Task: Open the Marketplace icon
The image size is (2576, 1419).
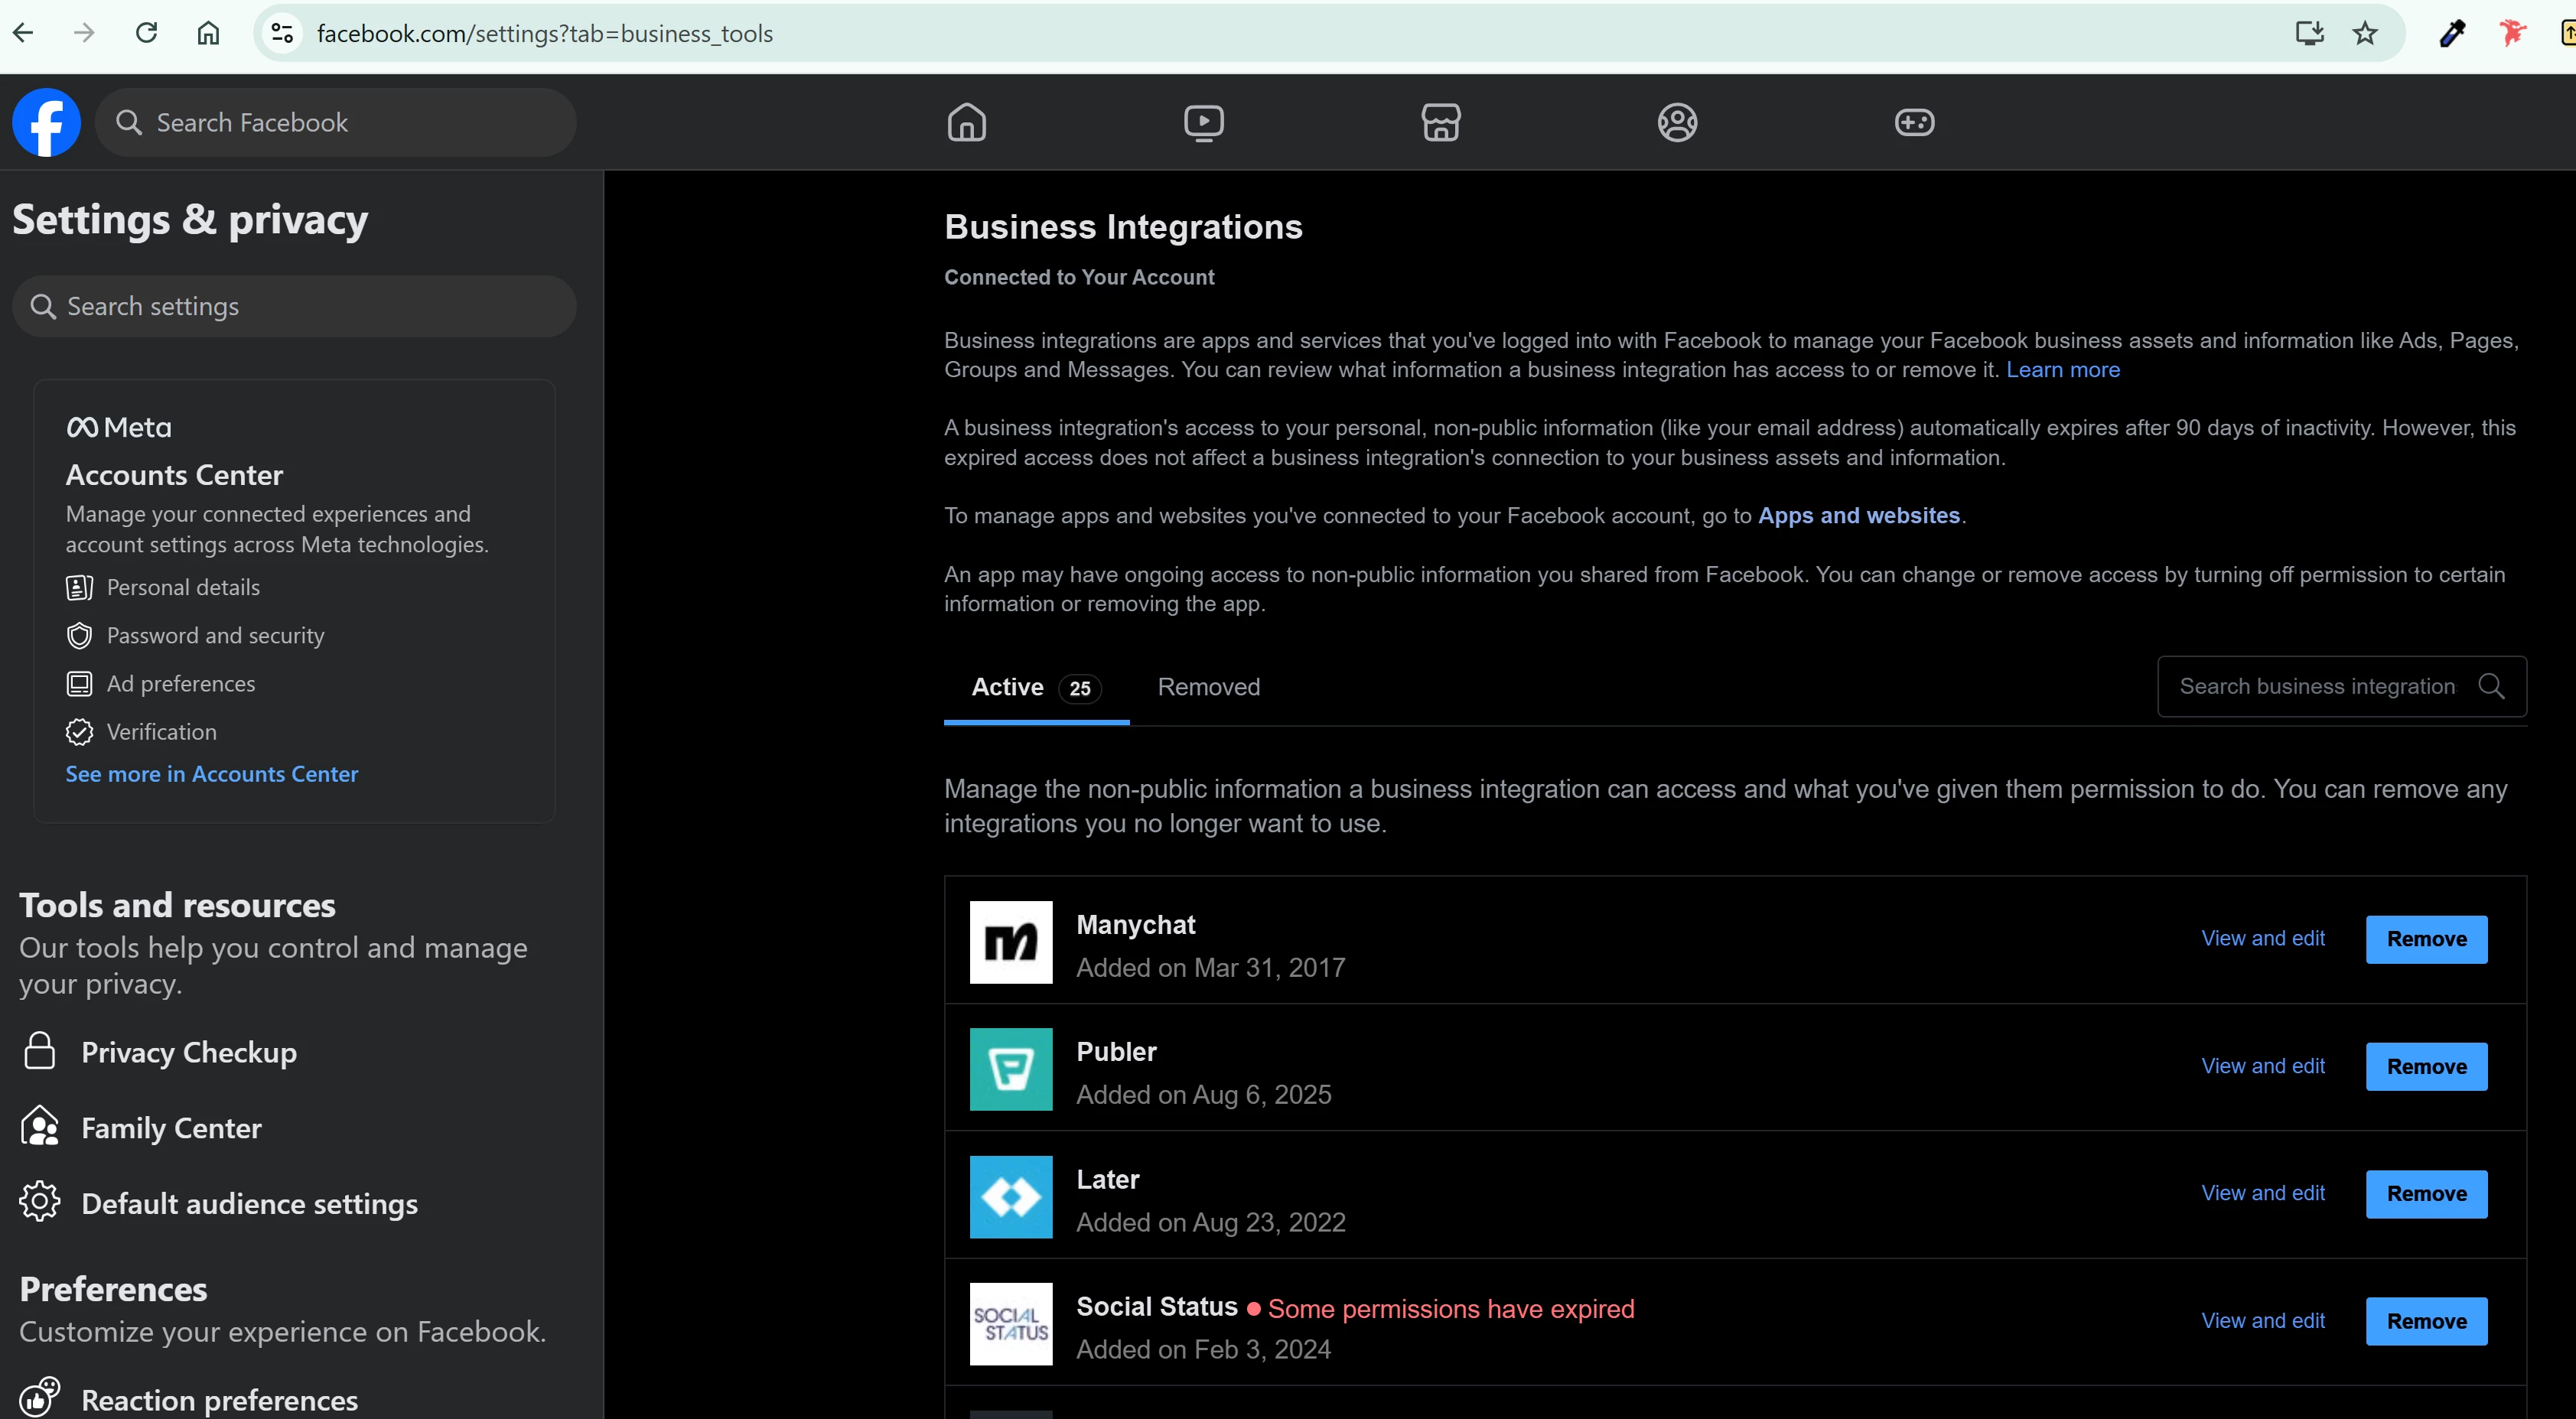Action: click(1440, 122)
